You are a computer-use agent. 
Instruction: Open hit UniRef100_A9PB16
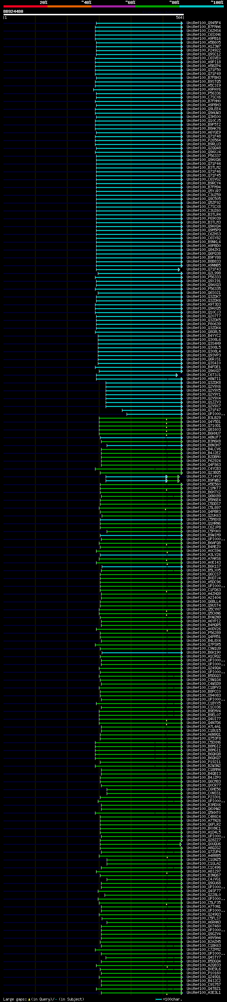[204, 38]
